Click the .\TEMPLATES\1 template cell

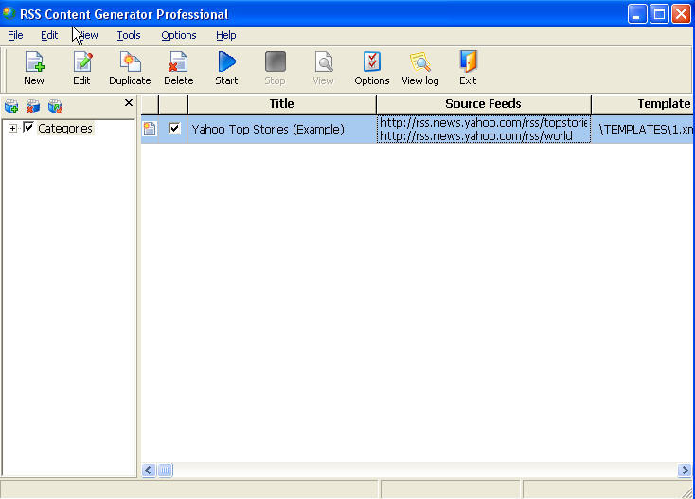[643, 129]
